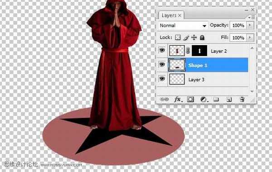The image size is (272, 172).
Task: Lock all padlock icon
Action: coord(202,37)
